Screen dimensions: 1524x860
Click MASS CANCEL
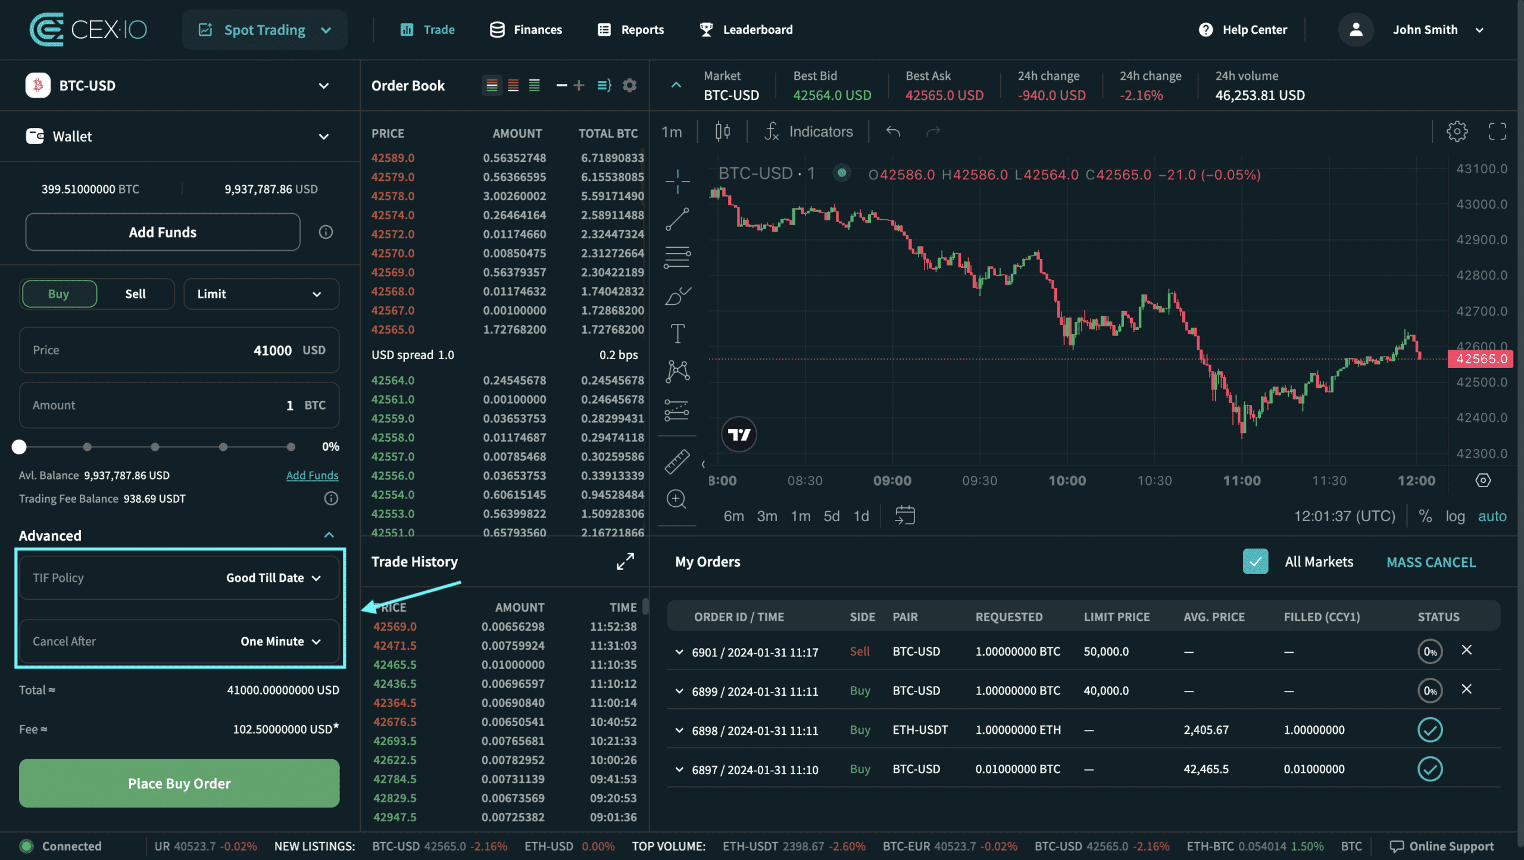tap(1431, 562)
